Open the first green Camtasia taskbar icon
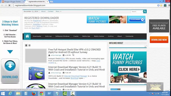Screen dimensions: 171x96 (65, 94)
